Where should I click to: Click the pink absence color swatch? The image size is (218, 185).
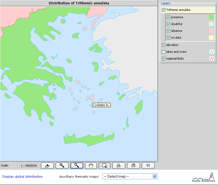(211, 31)
